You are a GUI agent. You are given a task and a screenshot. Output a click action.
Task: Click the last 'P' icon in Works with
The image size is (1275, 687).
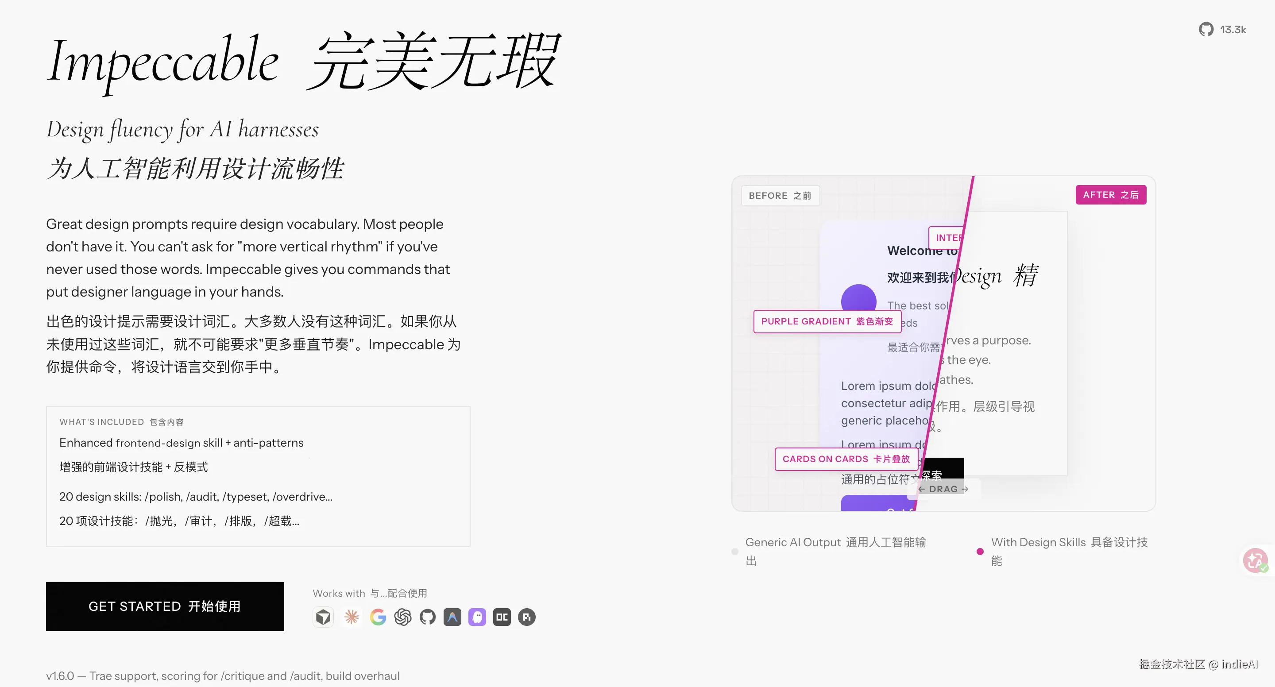[x=527, y=617]
